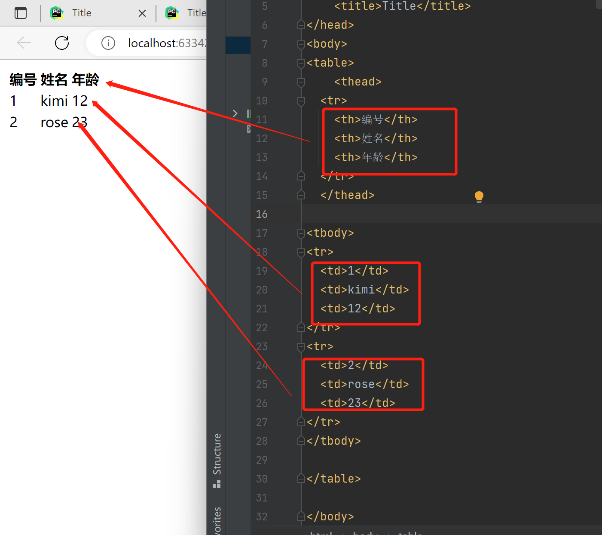
Task: Click the age 12 cell in the browser table
Action: pos(80,101)
